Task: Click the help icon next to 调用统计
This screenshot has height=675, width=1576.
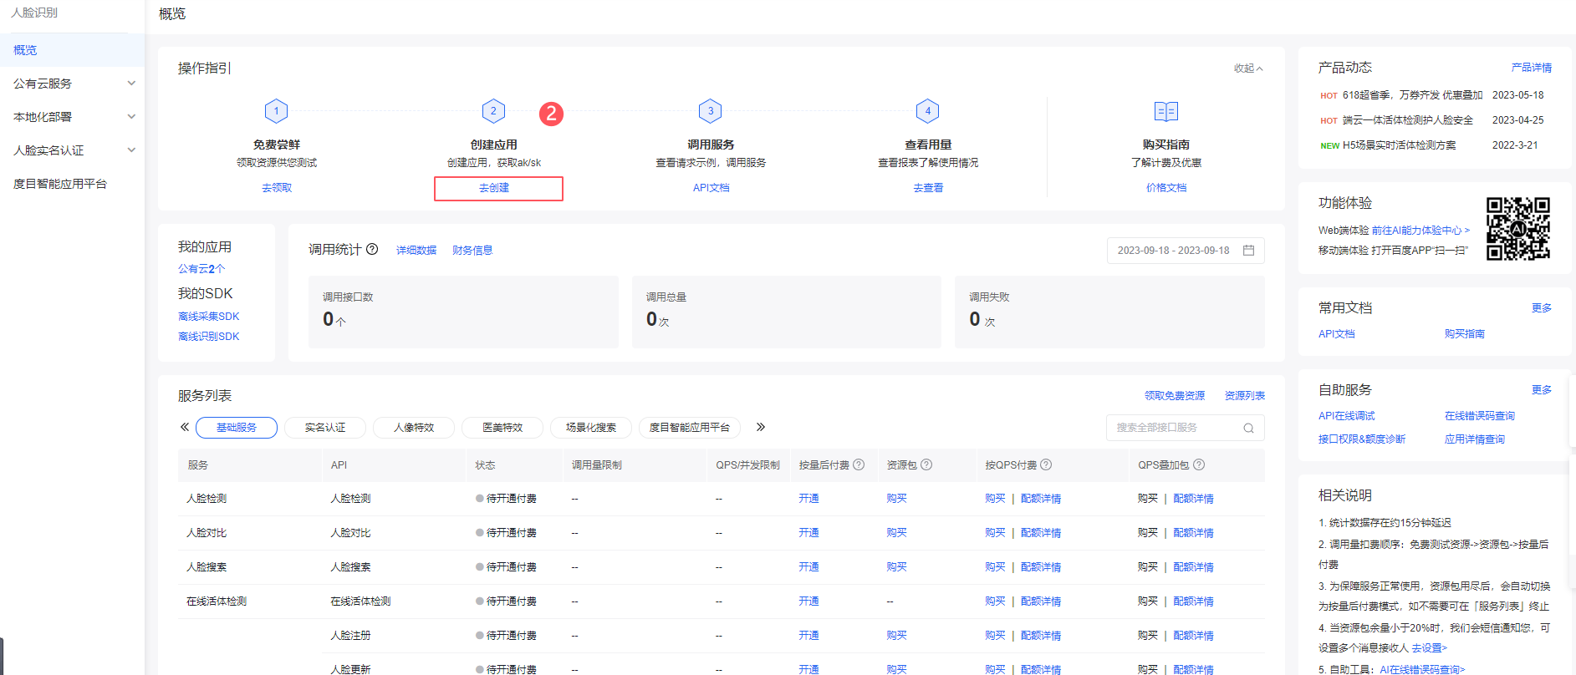Action: [x=372, y=249]
